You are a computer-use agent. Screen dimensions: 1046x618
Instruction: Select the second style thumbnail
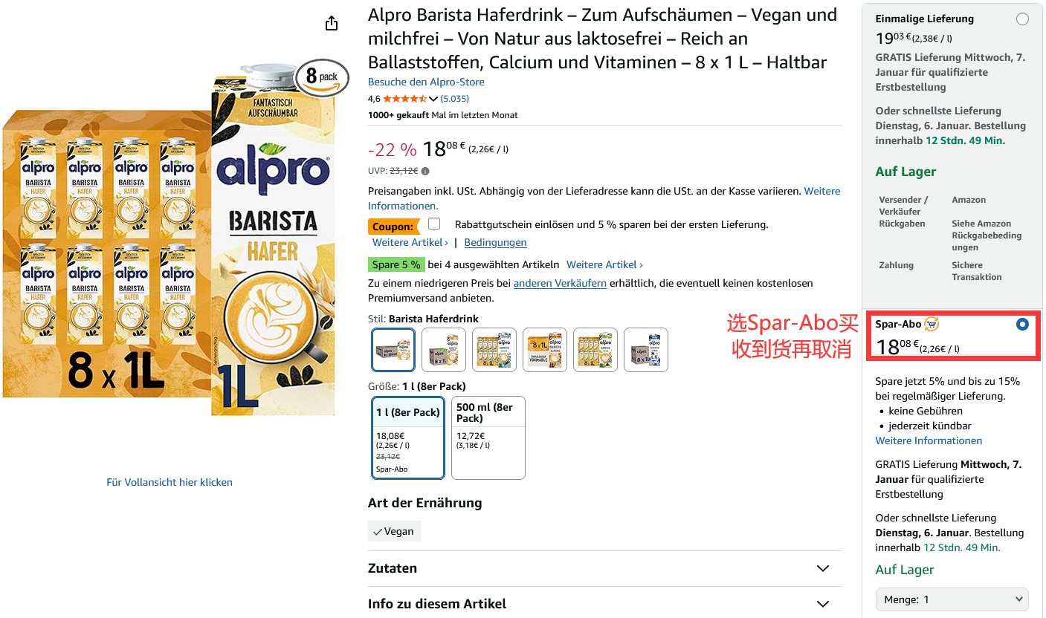coord(444,350)
